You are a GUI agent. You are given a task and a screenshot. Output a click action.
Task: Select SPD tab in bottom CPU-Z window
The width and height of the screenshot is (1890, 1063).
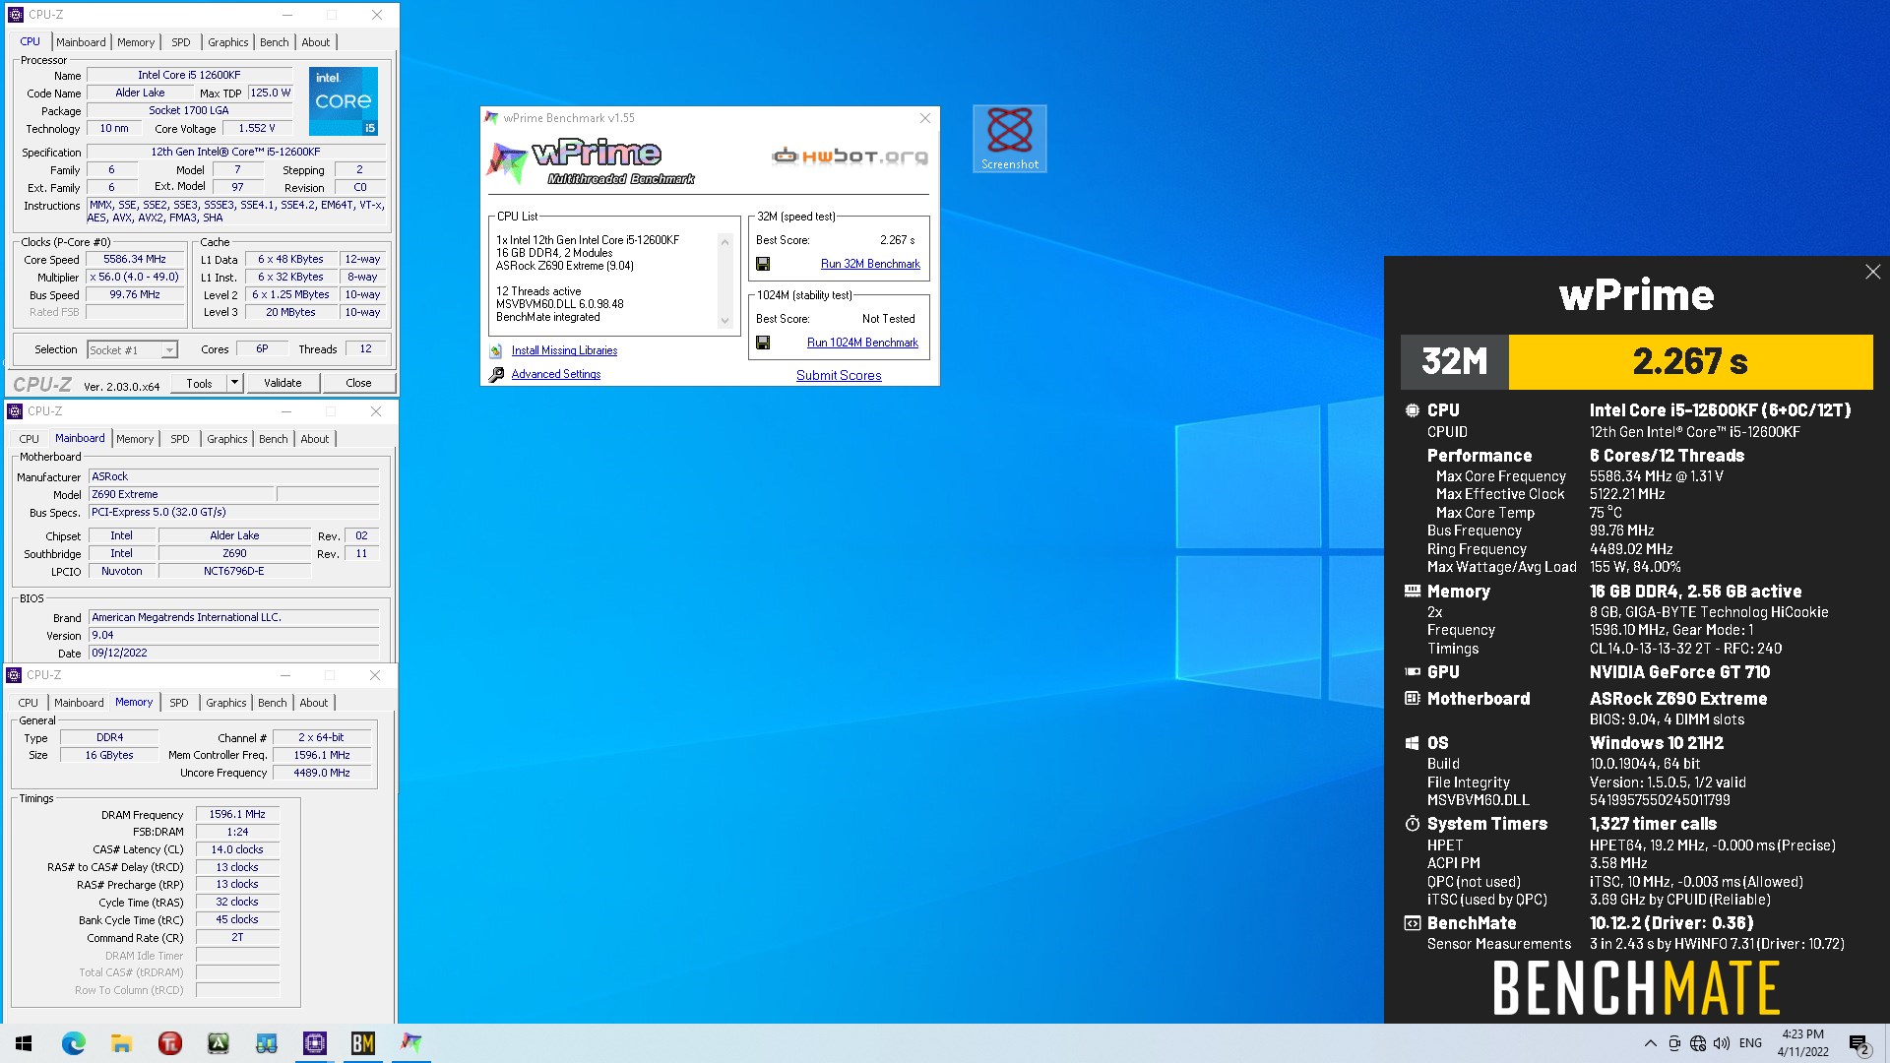click(179, 703)
